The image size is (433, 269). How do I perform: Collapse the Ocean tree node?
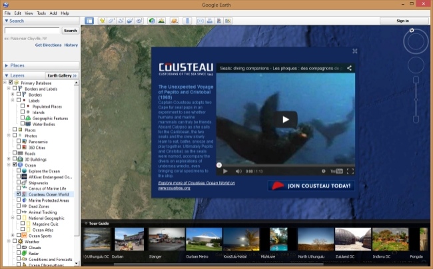(x=9, y=165)
